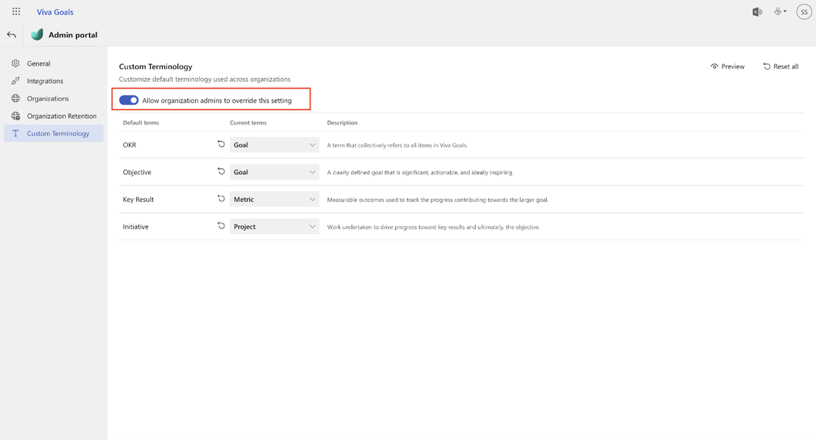This screenshot has height=440, width=816.
Task: Reset the Key Result term to default
Action: (x=221, y=199)
